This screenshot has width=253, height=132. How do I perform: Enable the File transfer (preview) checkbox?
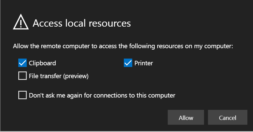coord(23,76)
